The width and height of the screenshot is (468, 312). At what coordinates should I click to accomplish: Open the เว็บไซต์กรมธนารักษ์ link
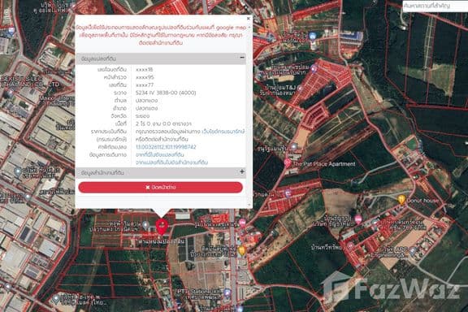pos(223,132)
